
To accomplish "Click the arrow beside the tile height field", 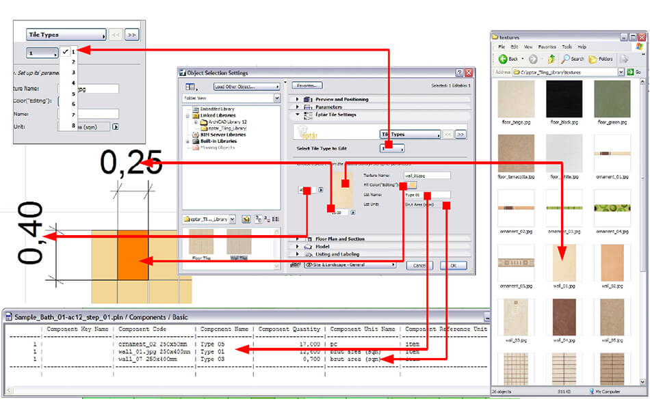I will 320,190.
